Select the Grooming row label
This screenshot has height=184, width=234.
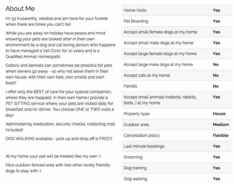133,157
